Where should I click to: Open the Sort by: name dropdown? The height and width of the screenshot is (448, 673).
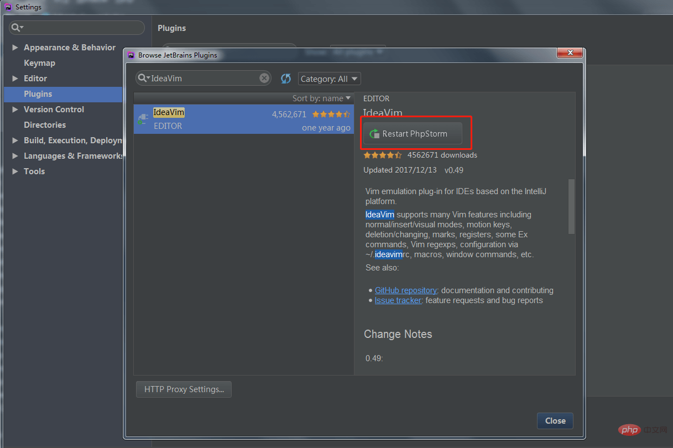coord(322,98)
